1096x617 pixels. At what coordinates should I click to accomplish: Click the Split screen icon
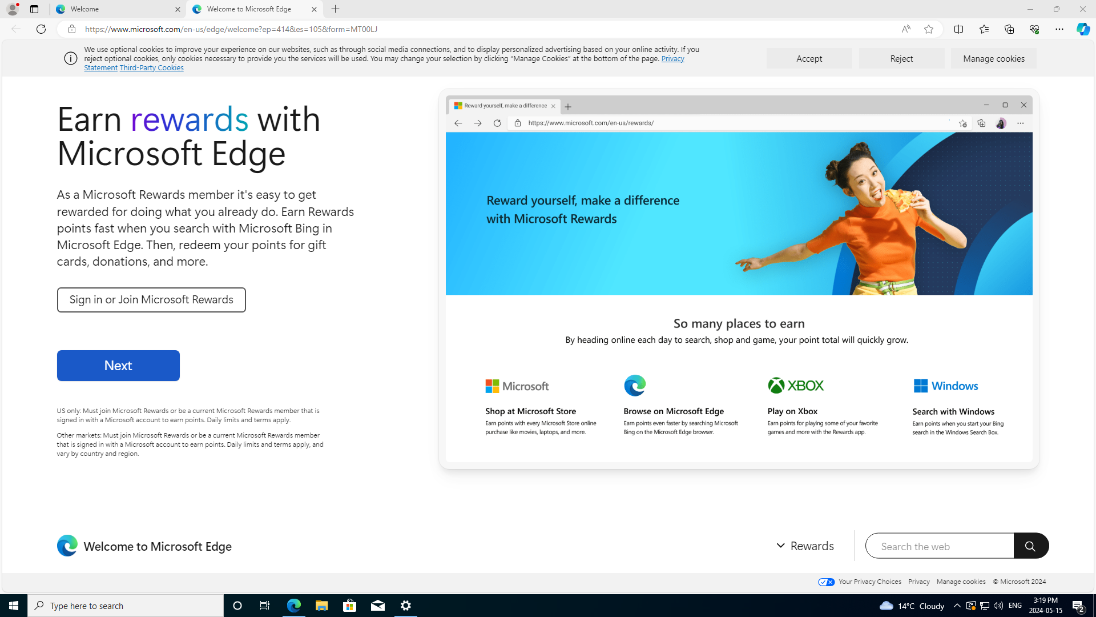(x=958, y=29)
